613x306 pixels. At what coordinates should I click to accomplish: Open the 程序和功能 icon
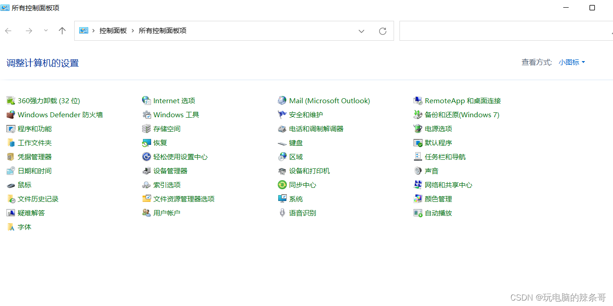click(x=11, y=129)
